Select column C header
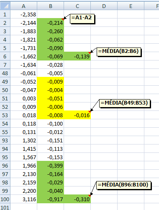This screenshot has height=210, width=159. [77, 6]
